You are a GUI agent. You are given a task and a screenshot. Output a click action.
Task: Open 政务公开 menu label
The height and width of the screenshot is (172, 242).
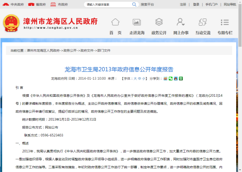click(159, 33)
